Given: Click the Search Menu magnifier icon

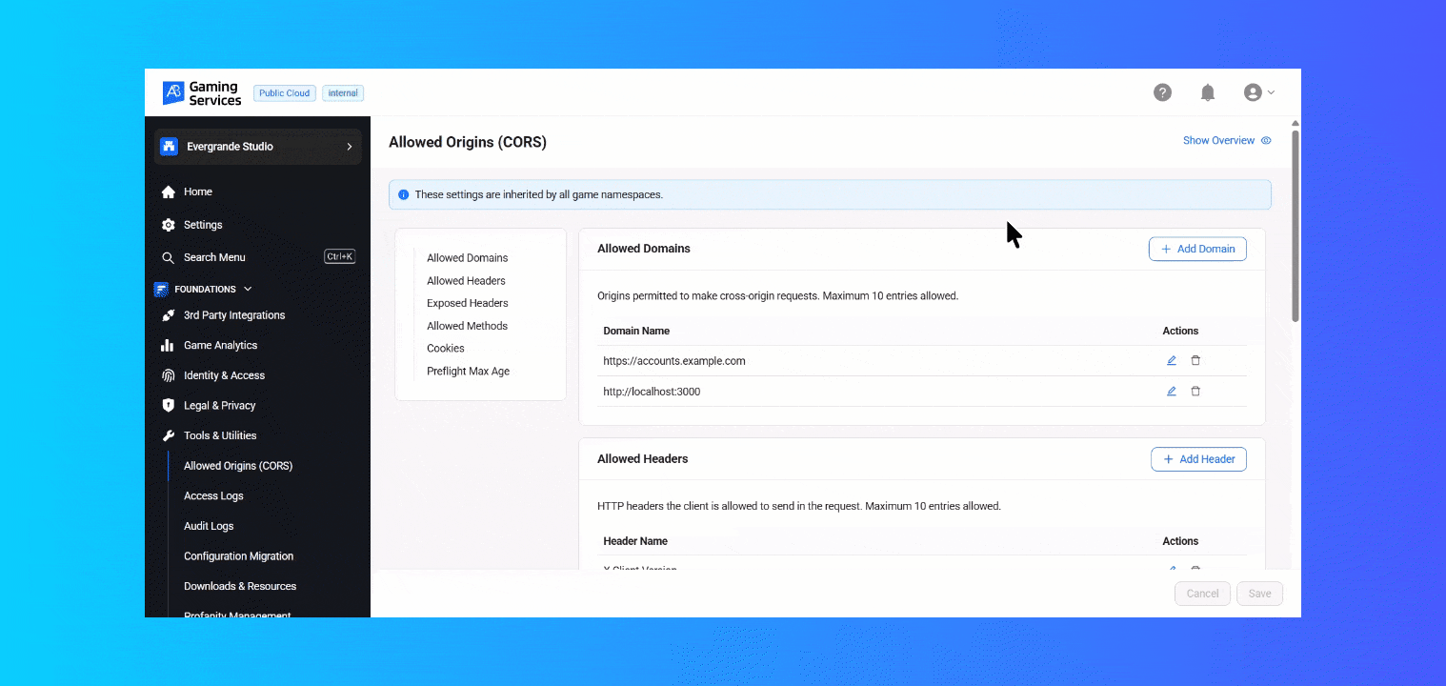Looking at the screenshot, I should click(x=169, y=257).
